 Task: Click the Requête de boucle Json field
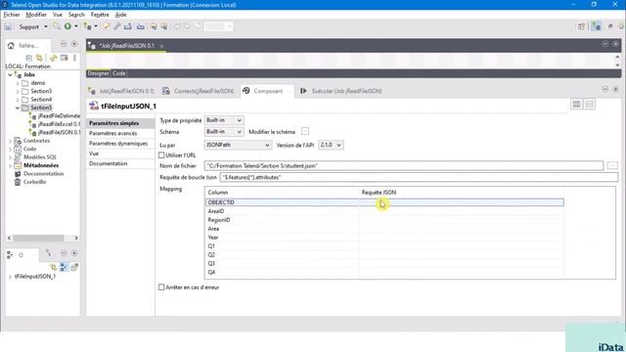(x=419, y=177)
